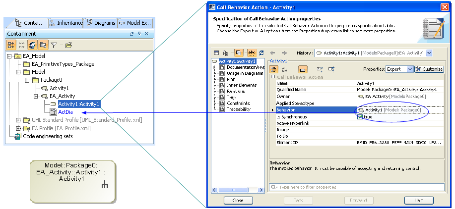This screenshot has width=455, height=209.
Task: Select the Model::Package0::EA_Activity::Activity1 shape
Action: (x=72, y=181)
